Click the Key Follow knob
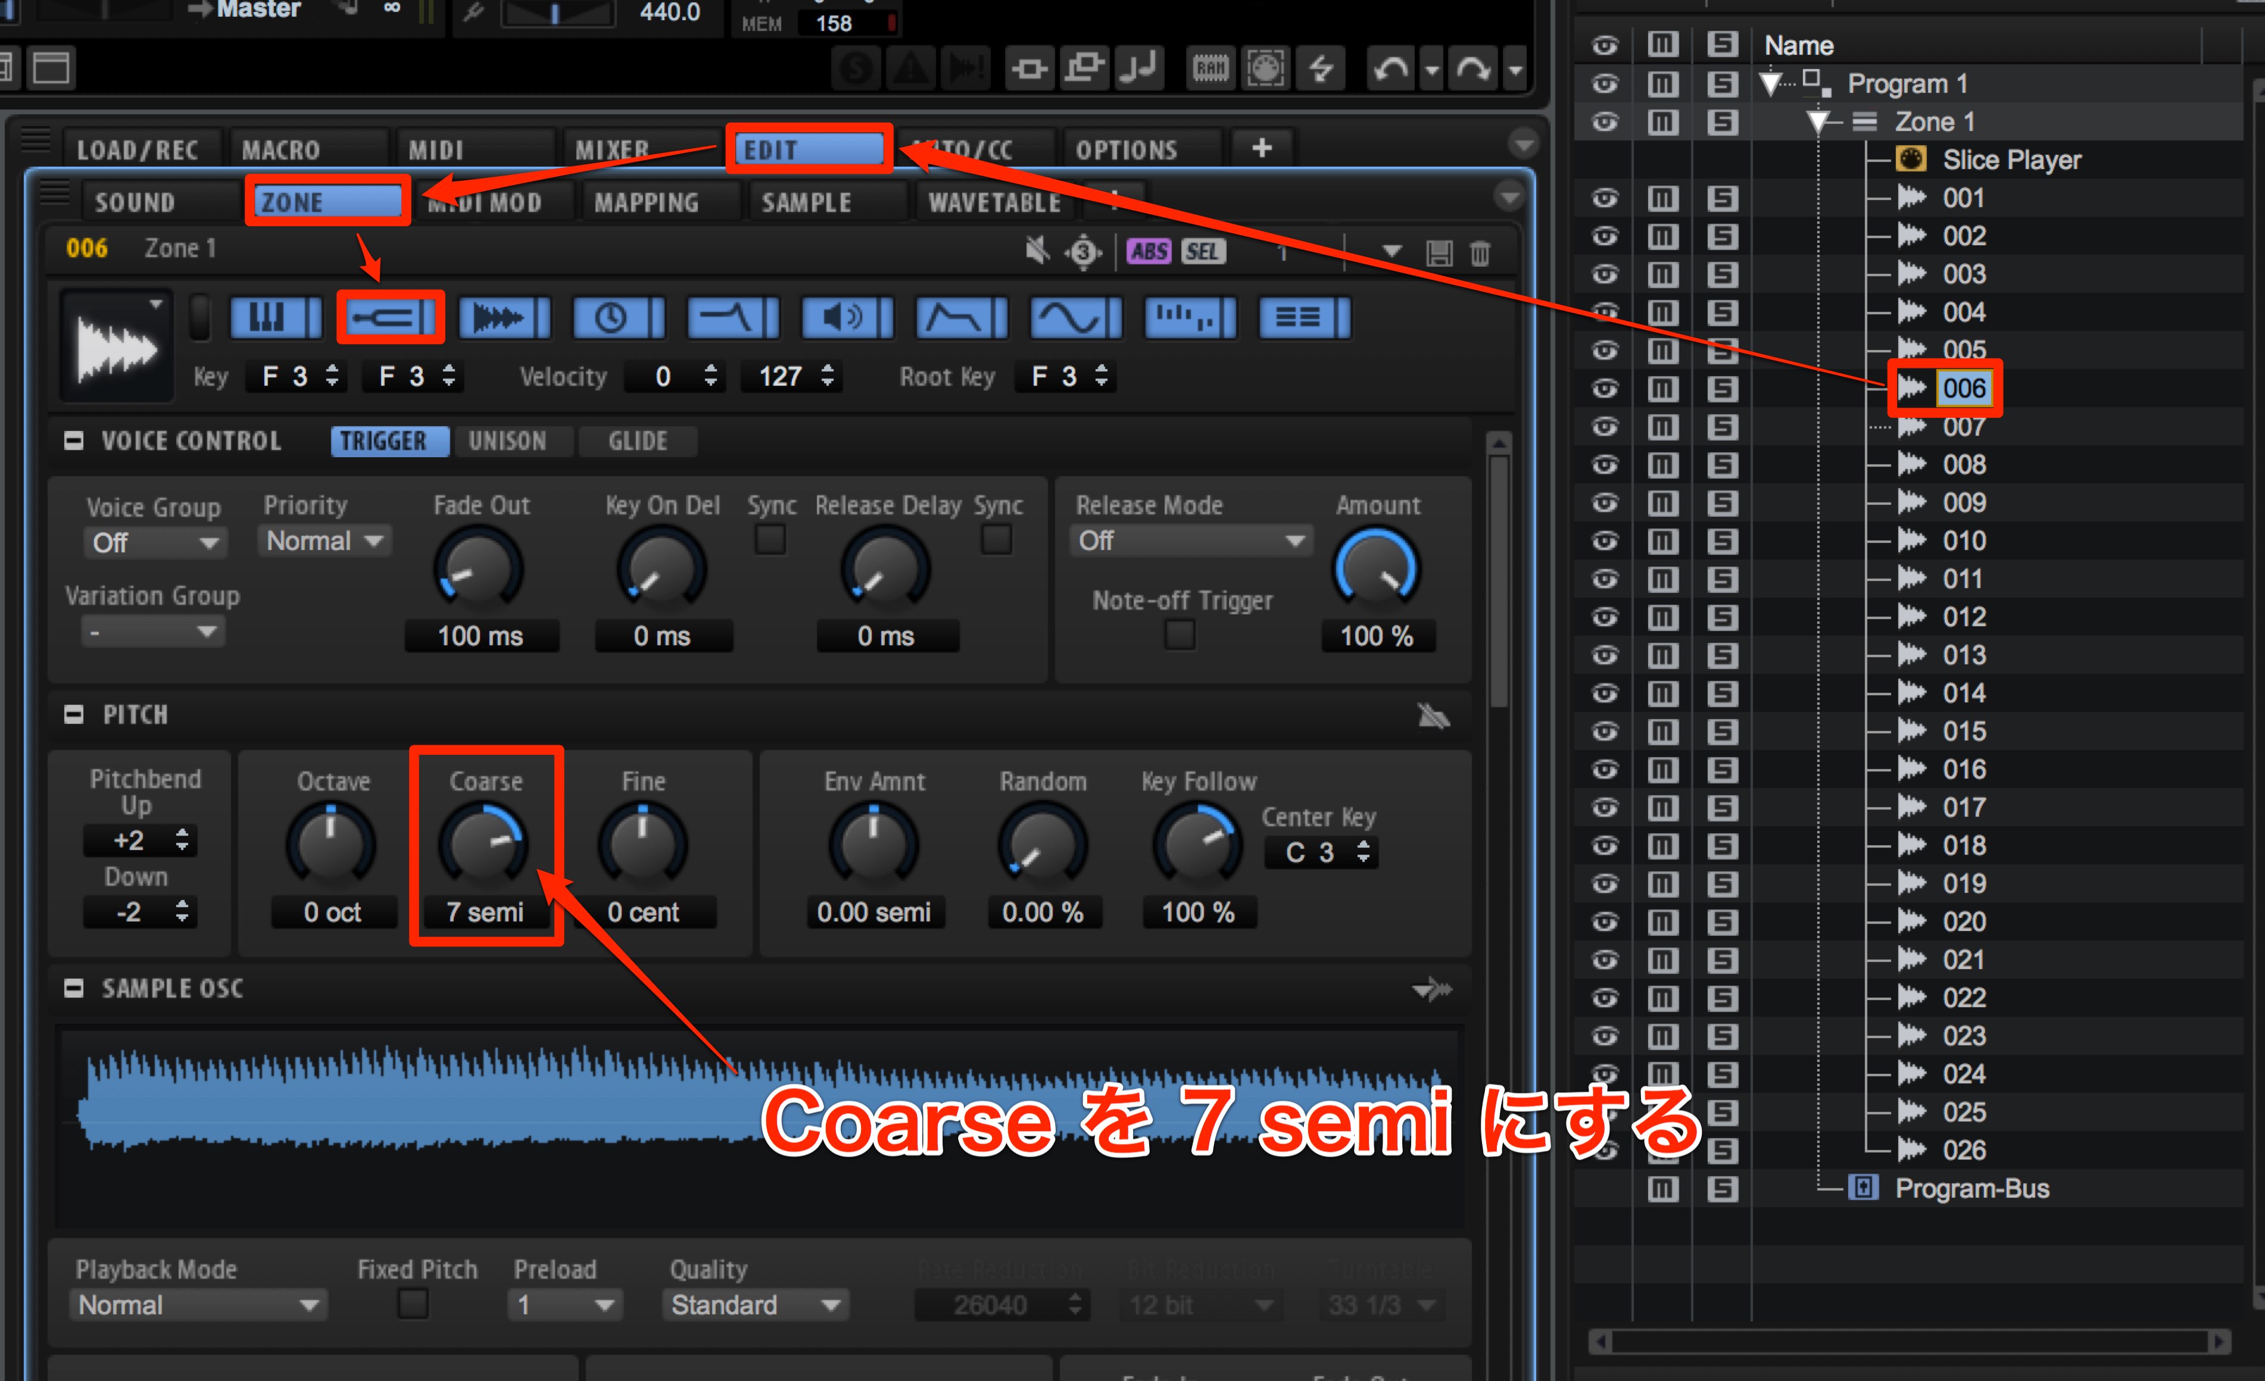The image size is (2265, 1381). click(1198, 845)
